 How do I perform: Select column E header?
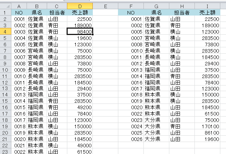(x=105, y=6)
